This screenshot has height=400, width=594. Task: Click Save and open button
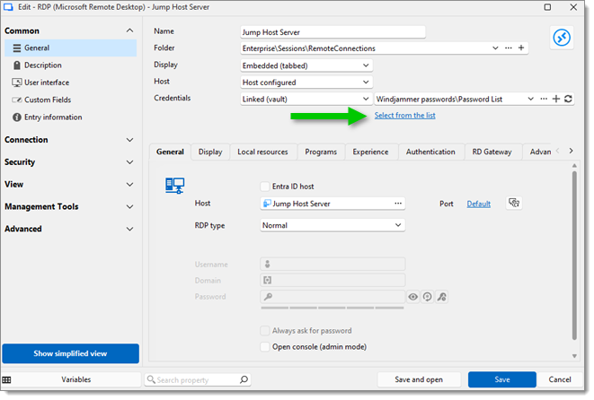(419, 379)
